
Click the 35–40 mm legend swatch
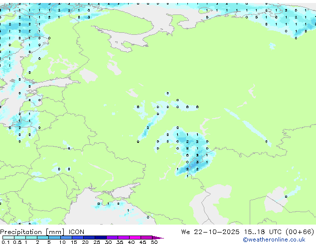pyautogui.click(x=124, y=238)
